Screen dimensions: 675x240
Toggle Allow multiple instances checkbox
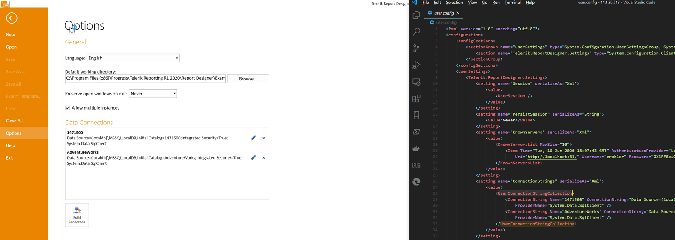point(67,108)
